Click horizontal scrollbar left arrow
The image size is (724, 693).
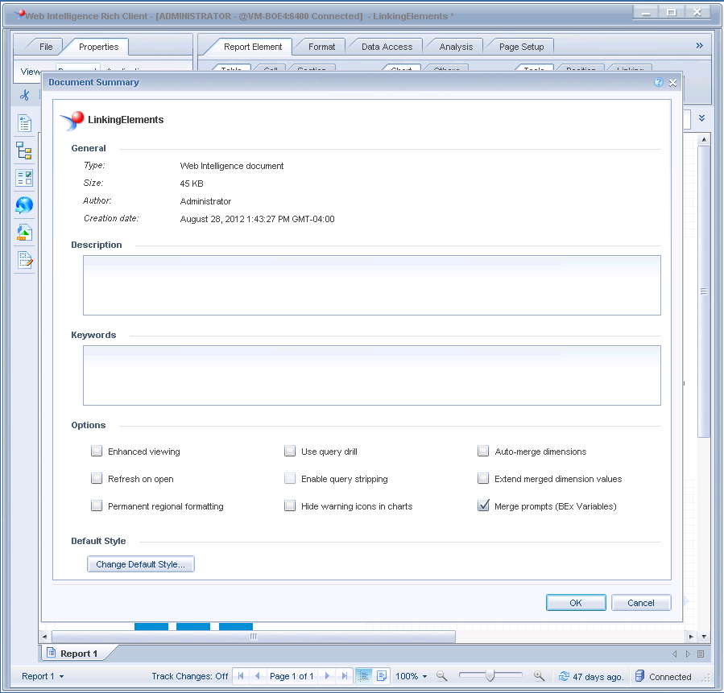pyautogui.click(x=44, y=637)
